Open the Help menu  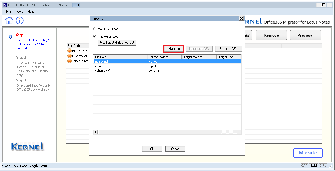(31, 12)
